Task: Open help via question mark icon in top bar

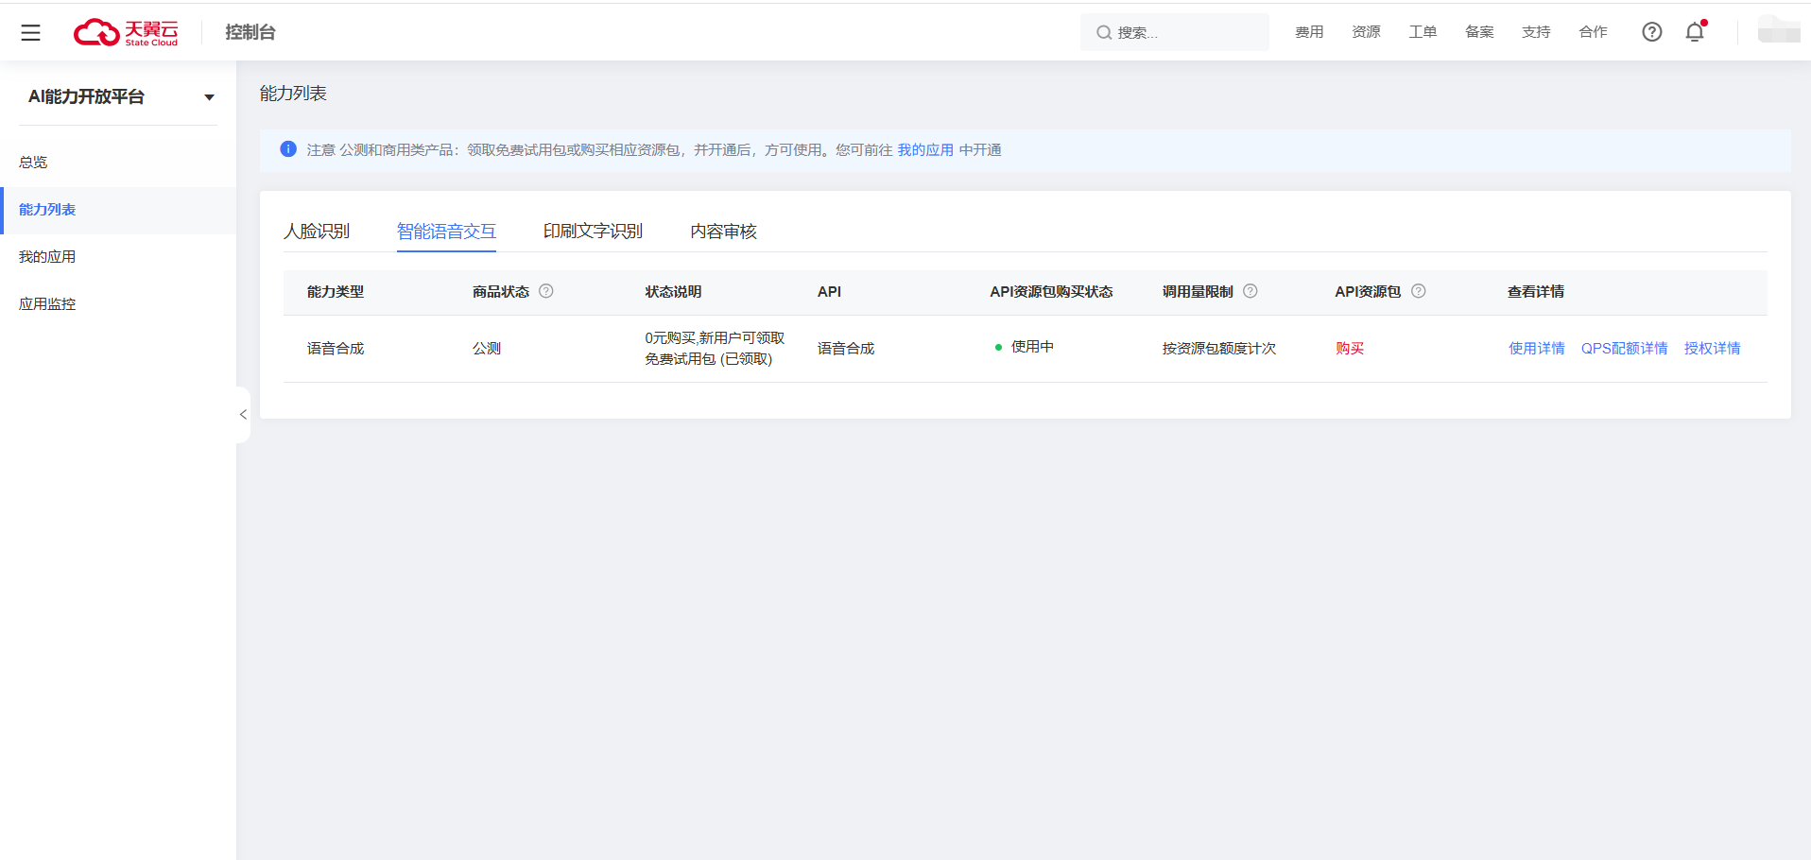Action: point(1651,31)
